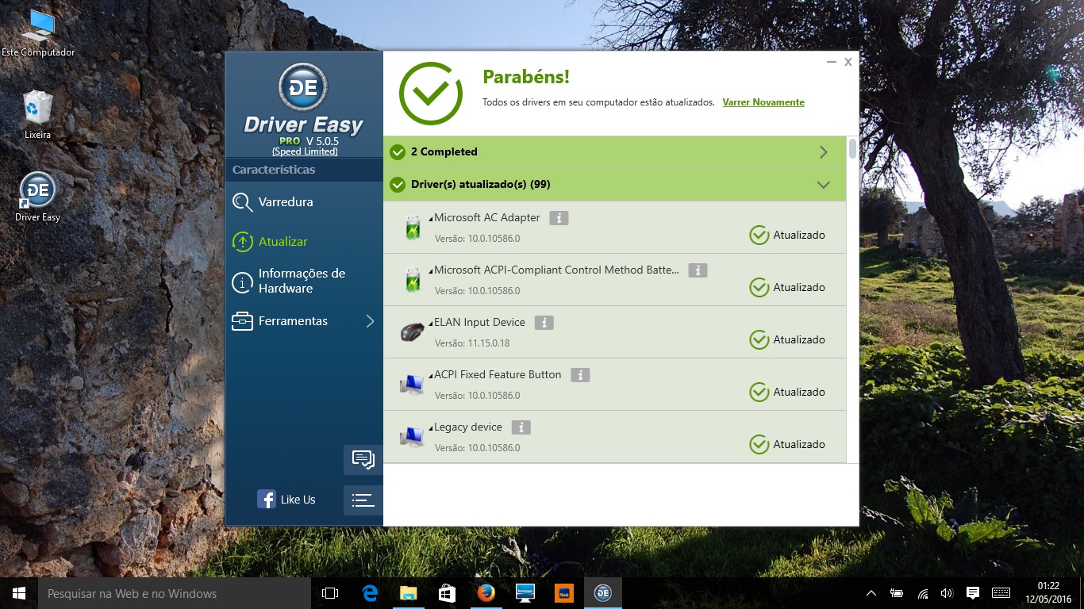Open the feedback chat button

(363, 460)
